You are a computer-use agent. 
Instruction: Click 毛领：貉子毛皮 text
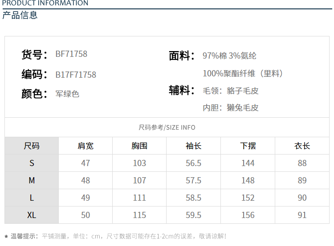pyautogui.click(x=231, y=91)
